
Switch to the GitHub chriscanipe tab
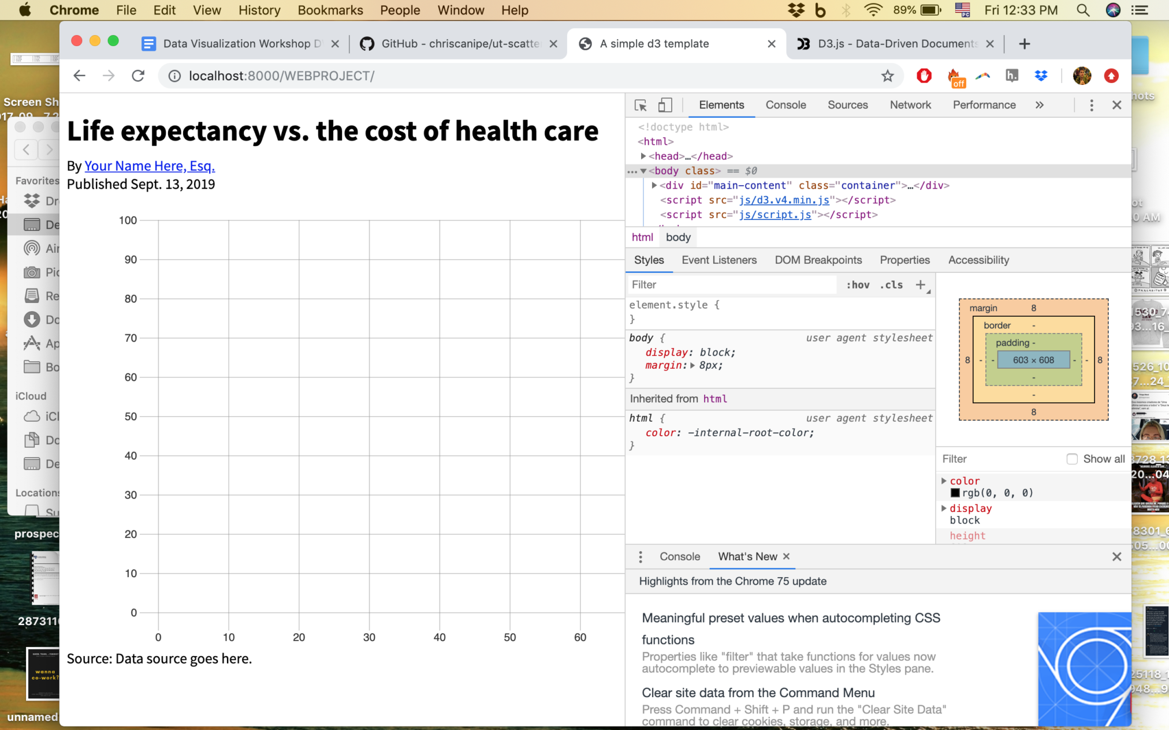459,44
